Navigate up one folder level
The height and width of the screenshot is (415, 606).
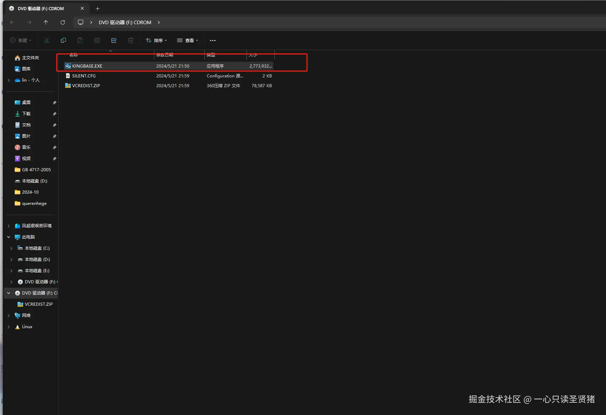[x=46, y=22]
